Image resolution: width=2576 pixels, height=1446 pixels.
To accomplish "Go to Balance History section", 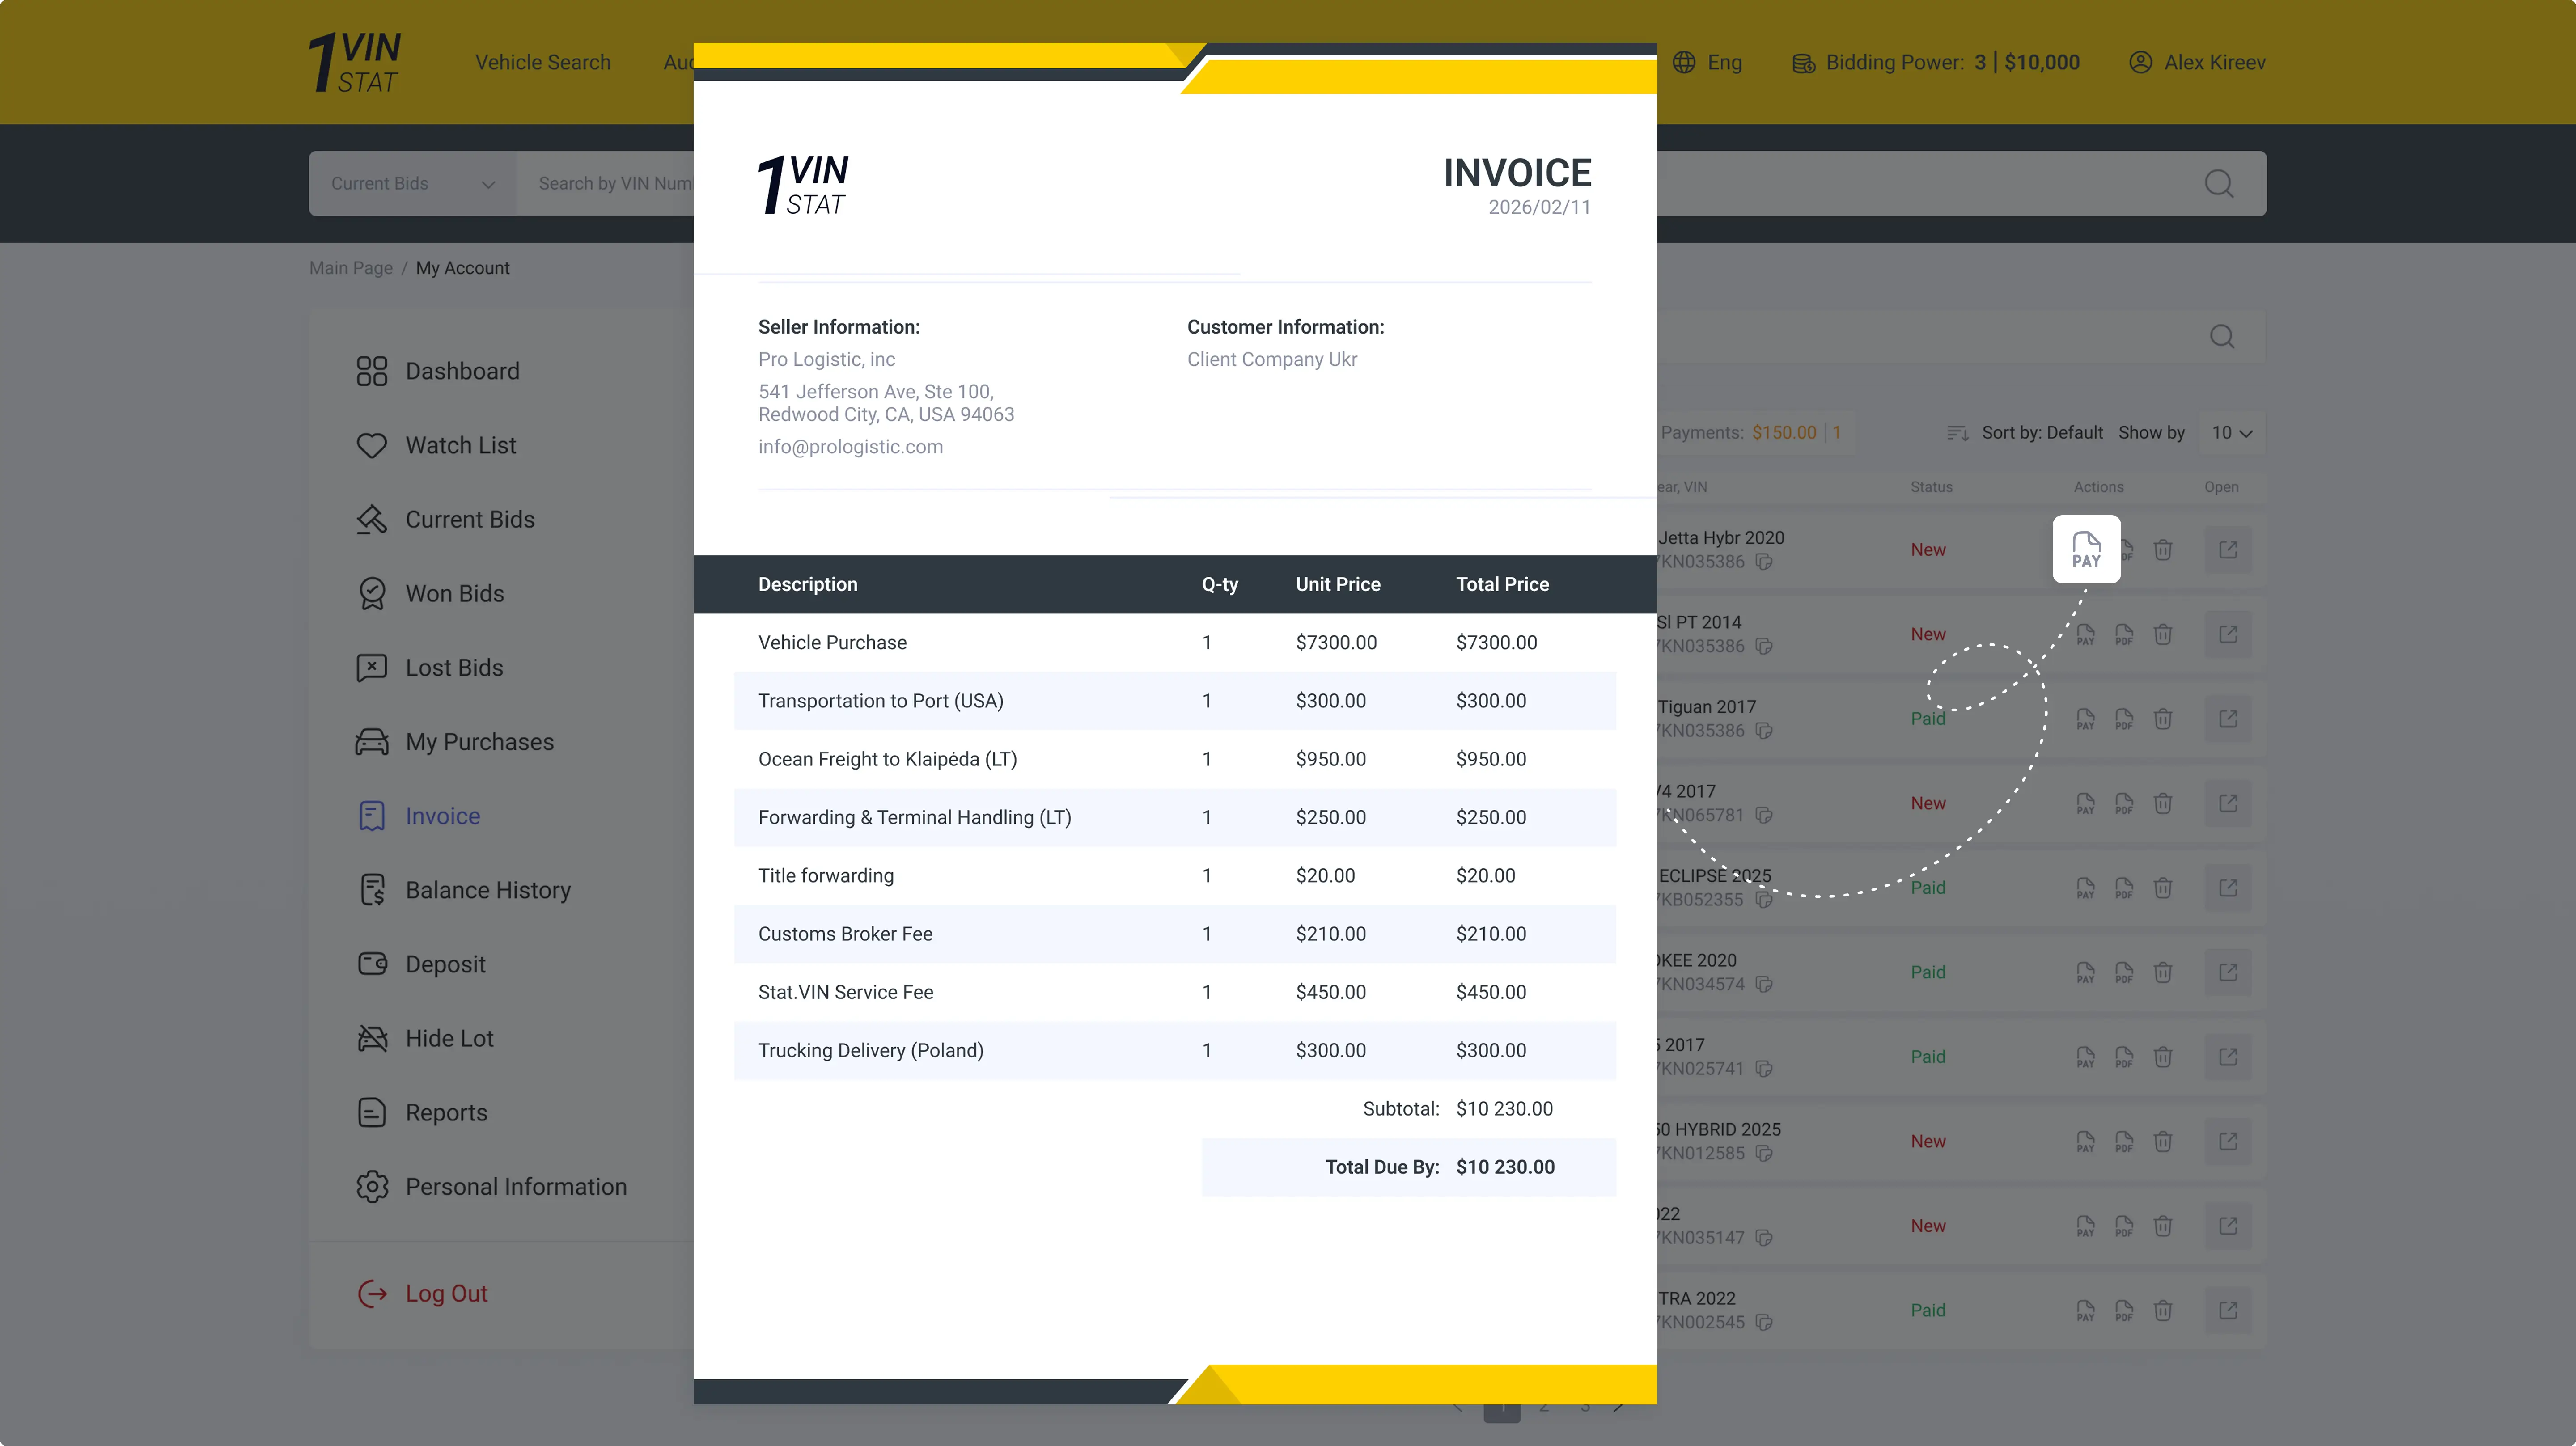I will [487, 890].
